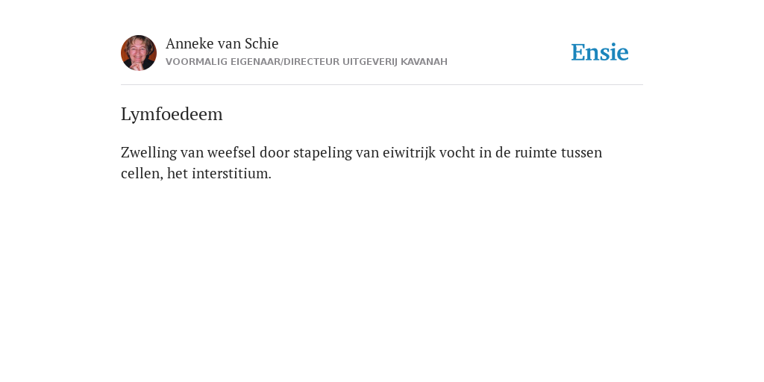764x382 pixels.
Task: Click the word interstitium in the definition
Action: [231, 173]
